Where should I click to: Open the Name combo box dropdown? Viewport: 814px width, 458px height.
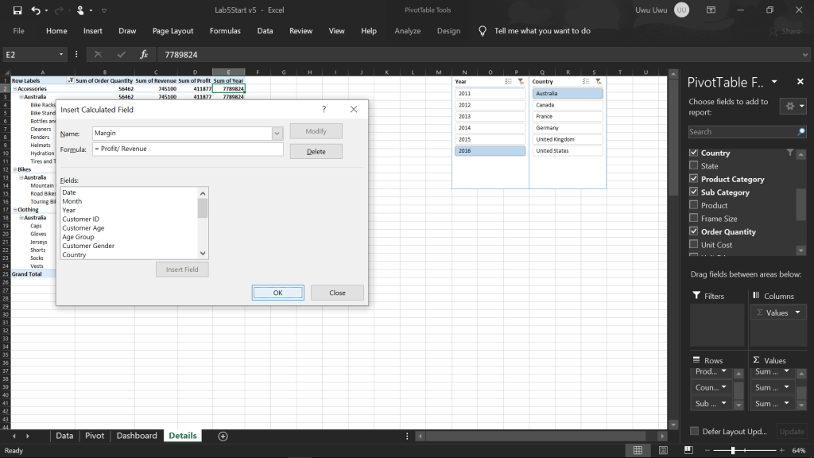pos(277,134)
